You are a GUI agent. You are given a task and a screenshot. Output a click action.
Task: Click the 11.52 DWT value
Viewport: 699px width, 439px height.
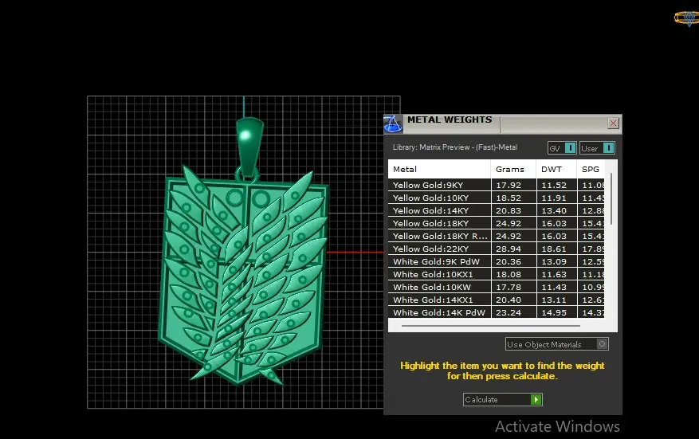coord(554,185)
